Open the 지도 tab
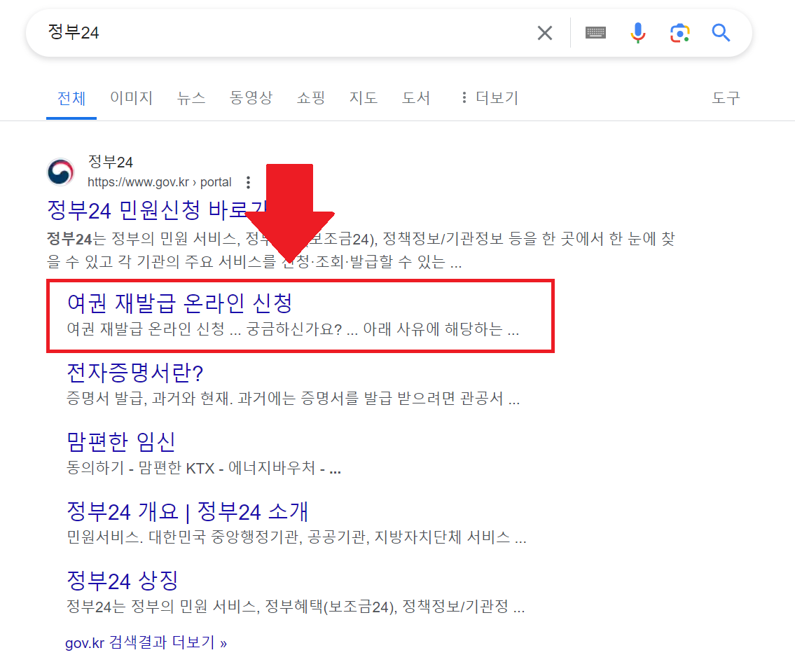Viewport: 795px width, 669px height. point(364,97)
